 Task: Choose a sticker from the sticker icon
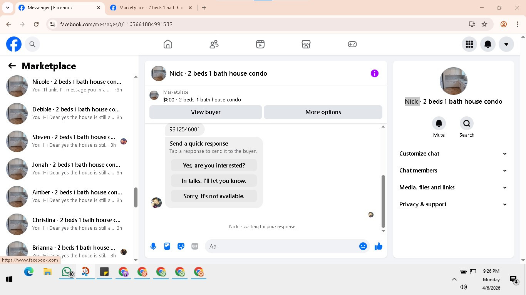181,246
